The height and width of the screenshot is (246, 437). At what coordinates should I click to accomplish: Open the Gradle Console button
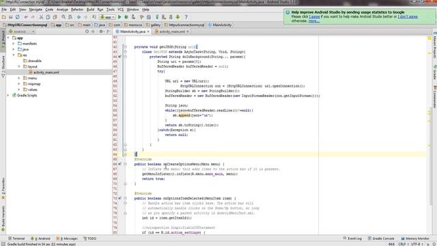(381, 238)
